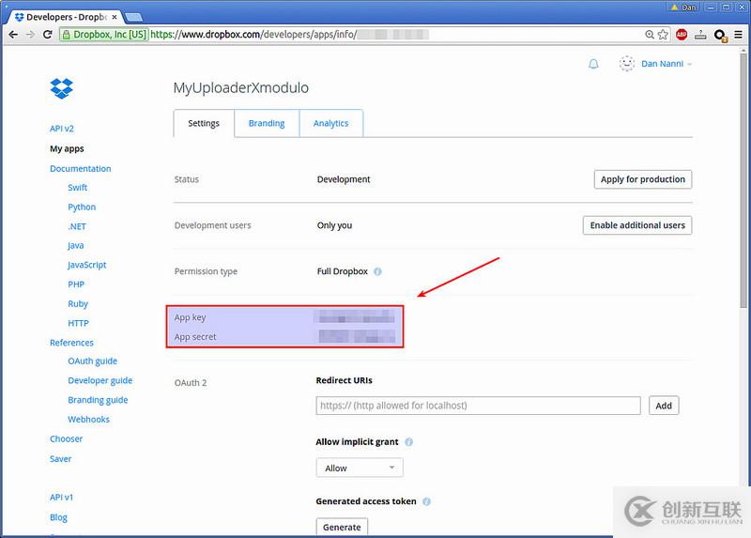Open Webhooks link
The height and width of the screenshot is (538, 751).
point(88,419)
